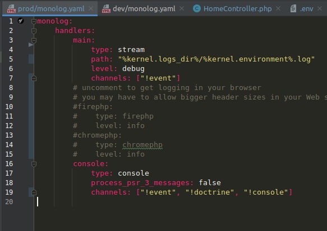Click the 'main:' key
The image size is (327, 231).
84,40
